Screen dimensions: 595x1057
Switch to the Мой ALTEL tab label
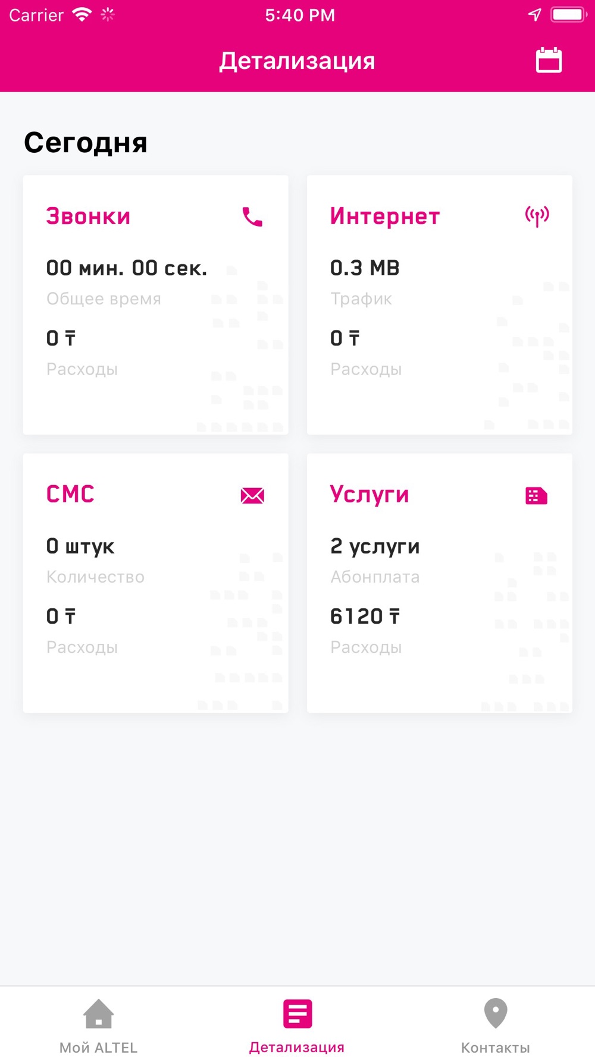(x=98, y=1047)
